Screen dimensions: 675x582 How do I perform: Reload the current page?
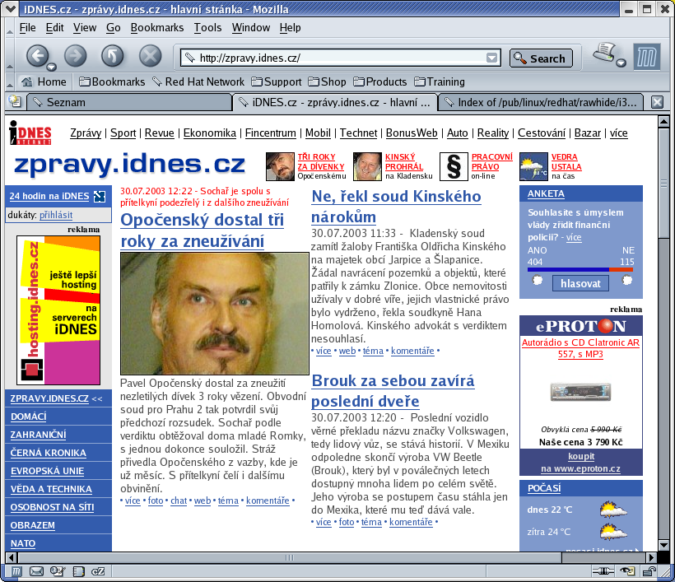tap(112, 56)
